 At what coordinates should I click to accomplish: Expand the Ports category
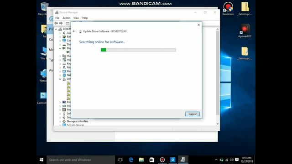point(60,102)
